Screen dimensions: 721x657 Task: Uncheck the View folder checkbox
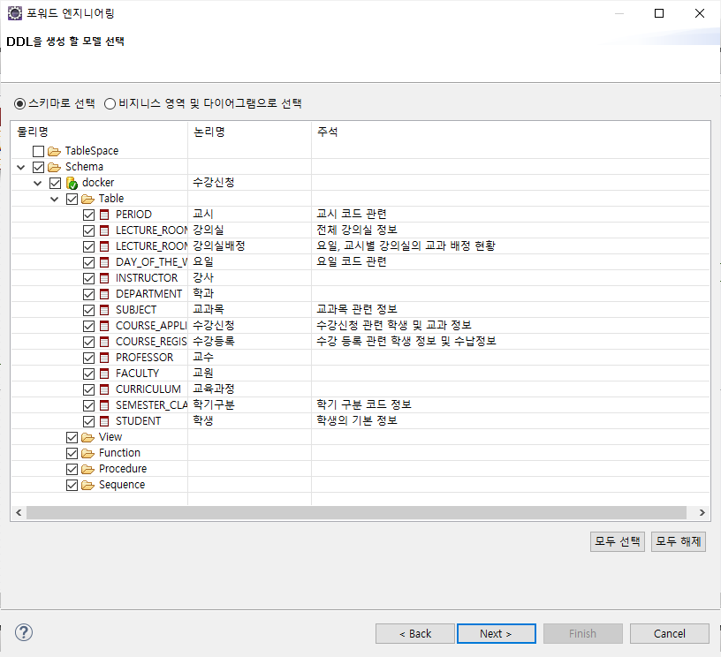tap(72, 437)
